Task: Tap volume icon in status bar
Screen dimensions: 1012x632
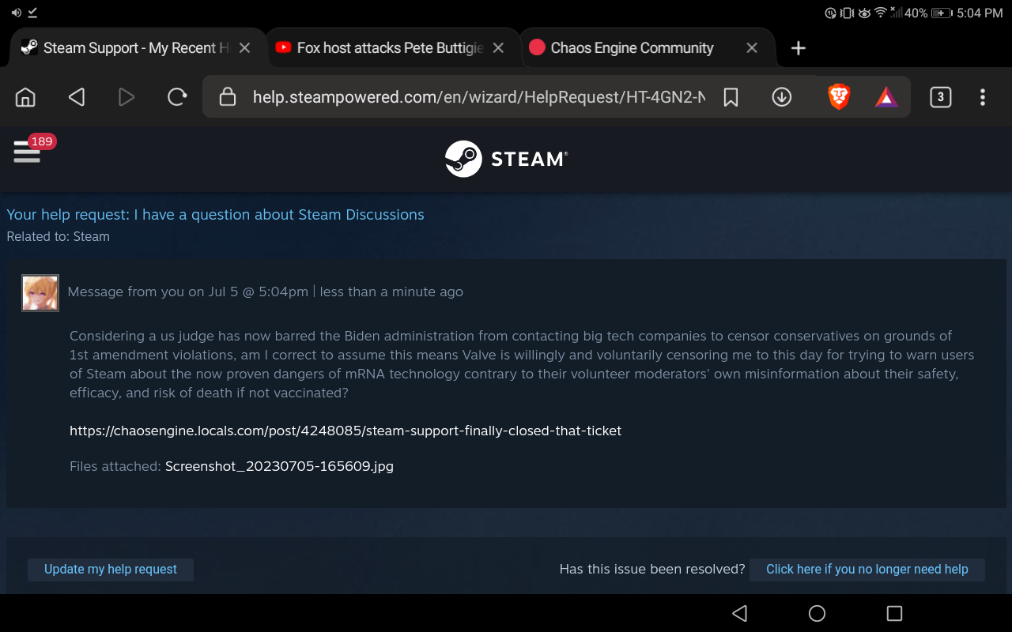Action: 17,13
